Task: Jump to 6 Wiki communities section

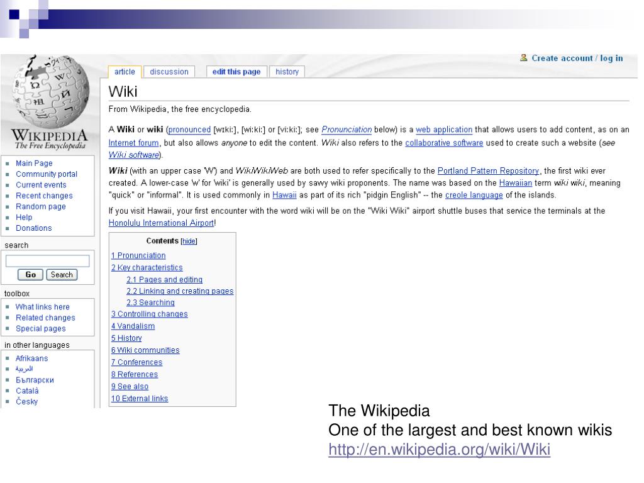Action: (x=145, y=350)
